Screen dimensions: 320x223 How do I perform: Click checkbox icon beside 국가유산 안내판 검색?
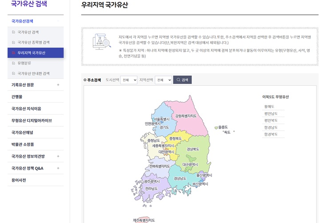(x=13, y=73)
